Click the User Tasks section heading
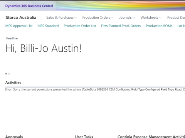The image size is (185, 138). tap(84, 136)
